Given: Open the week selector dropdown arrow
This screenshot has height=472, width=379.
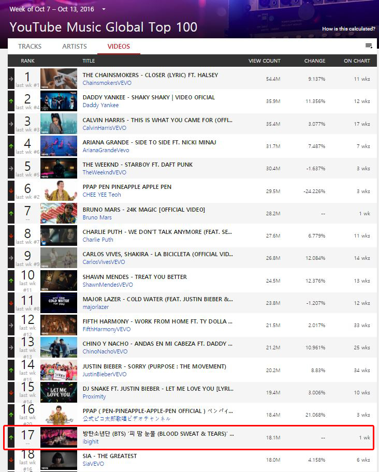Looking at the screenshot, I should (104, 9).
